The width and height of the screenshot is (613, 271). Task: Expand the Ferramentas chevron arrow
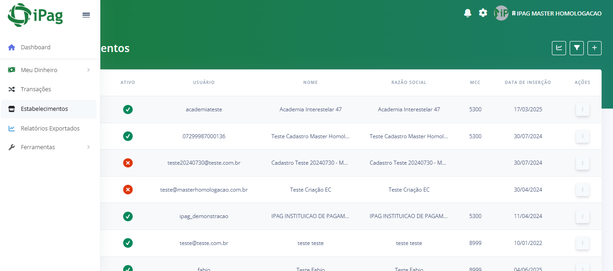pyautogui.click(x=88, y=147)
